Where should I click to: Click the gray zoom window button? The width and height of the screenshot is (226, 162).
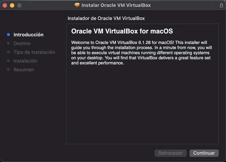(19, 5)
